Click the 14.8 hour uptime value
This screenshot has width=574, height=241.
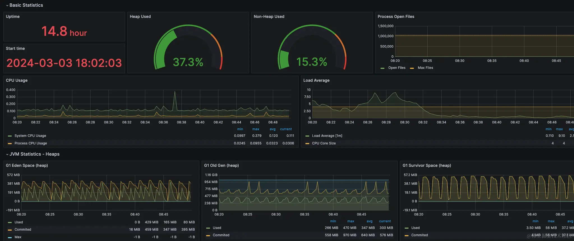[64, 31]
